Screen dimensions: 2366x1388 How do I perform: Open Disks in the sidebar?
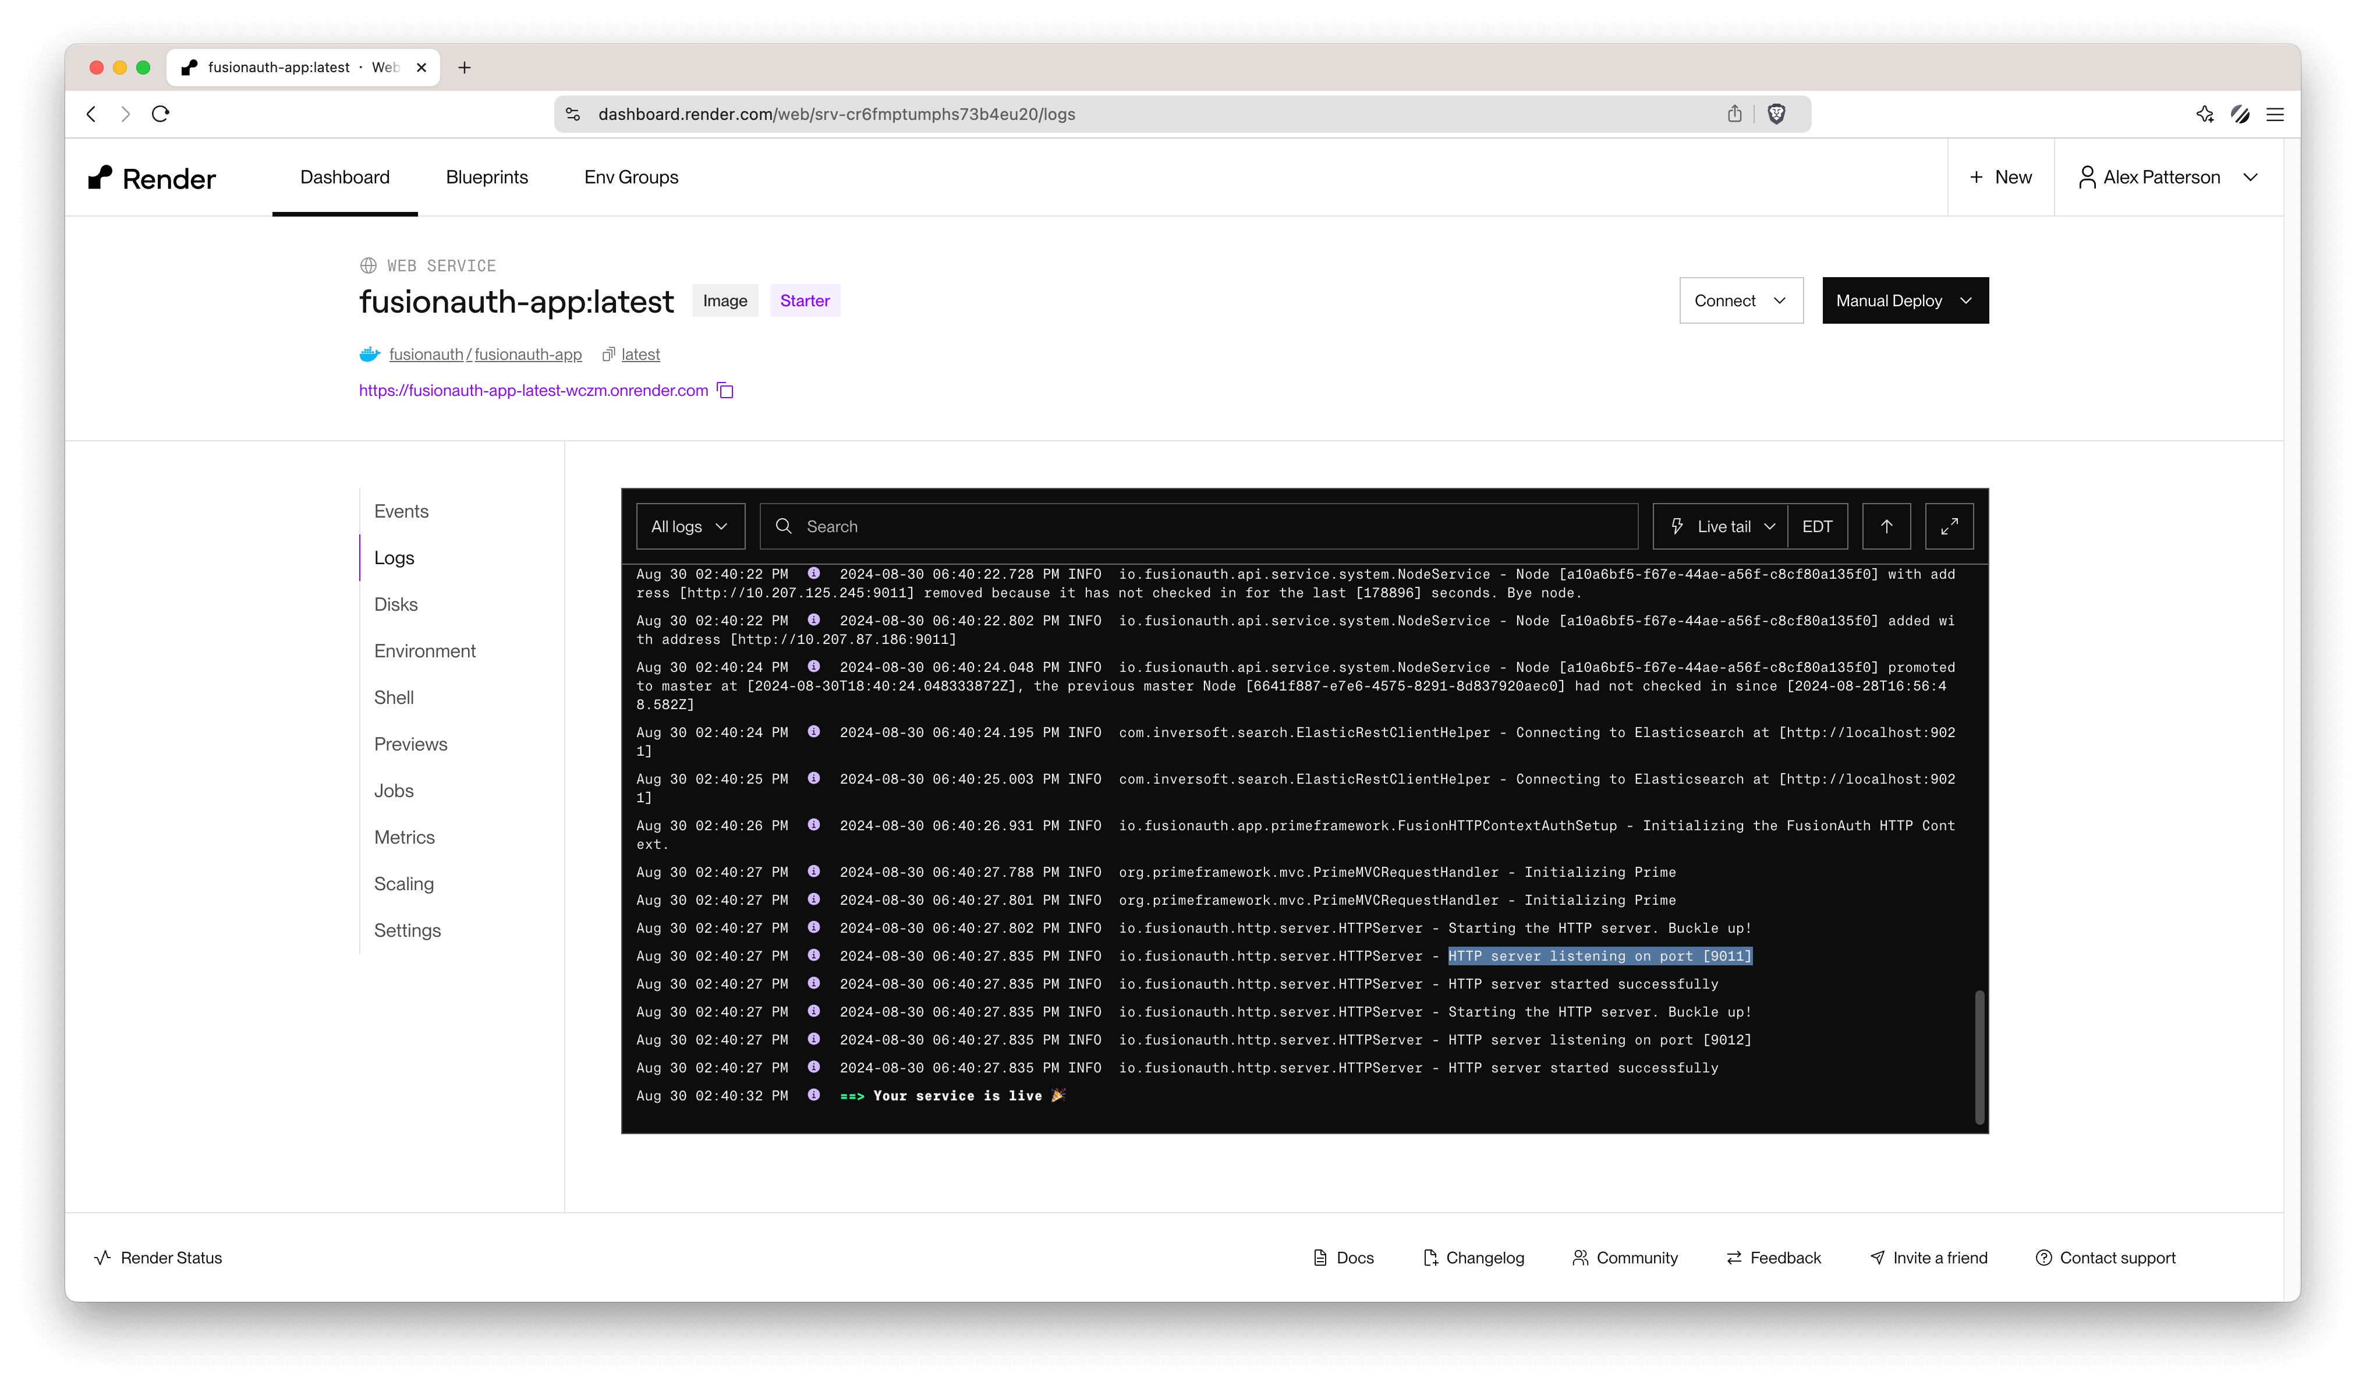[x=396, y=604]
